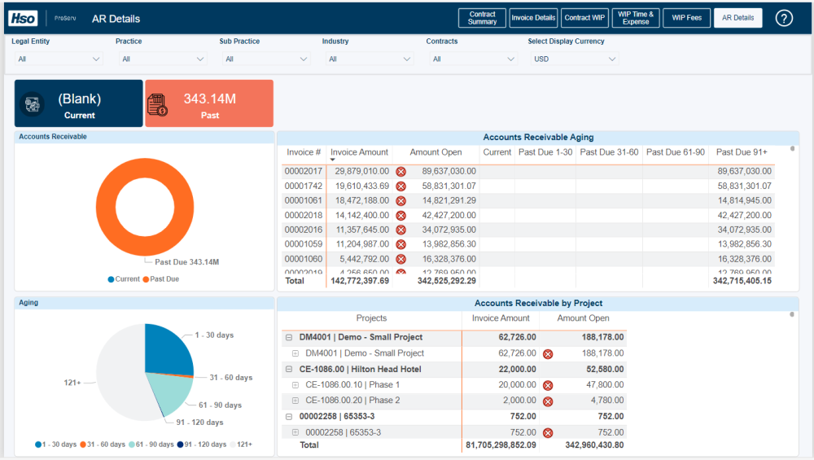Click red X icon for invoice 00002017
Viewport: 814px width, 460px height.
point(400,172)
